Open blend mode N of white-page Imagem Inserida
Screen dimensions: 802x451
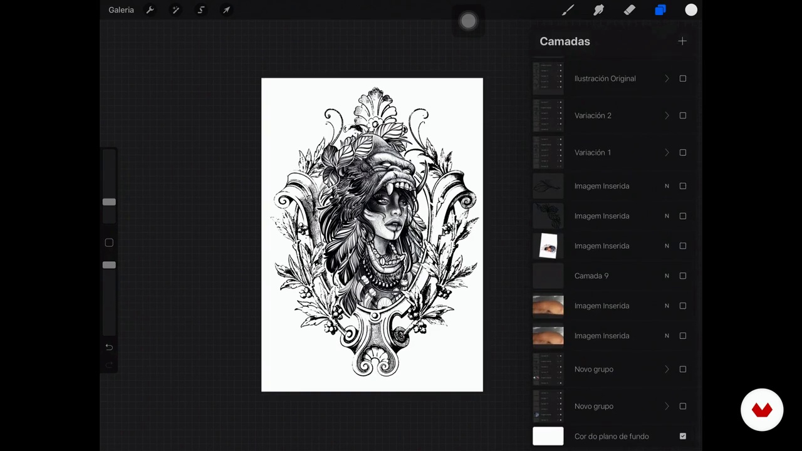(667, 246)
